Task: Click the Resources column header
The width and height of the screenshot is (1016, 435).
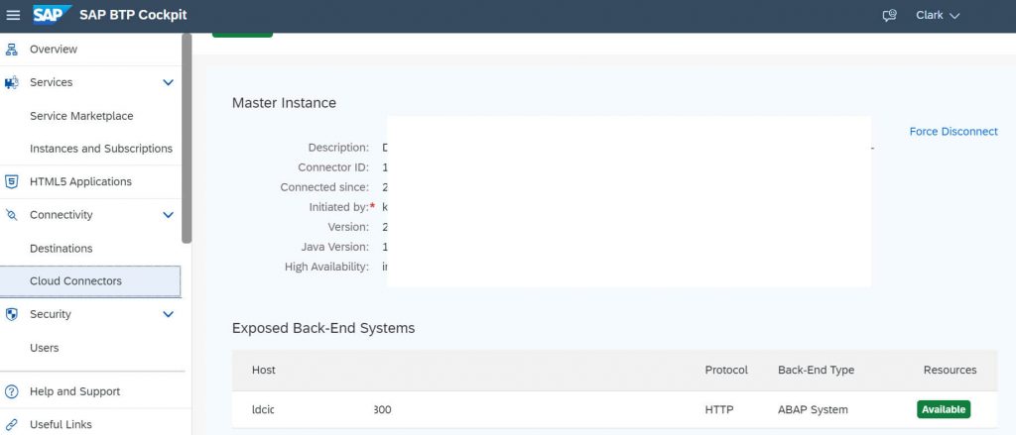Action: [950, 371]
